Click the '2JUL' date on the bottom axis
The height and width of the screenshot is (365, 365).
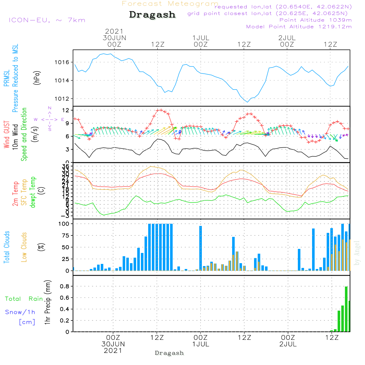pos(288,344)
